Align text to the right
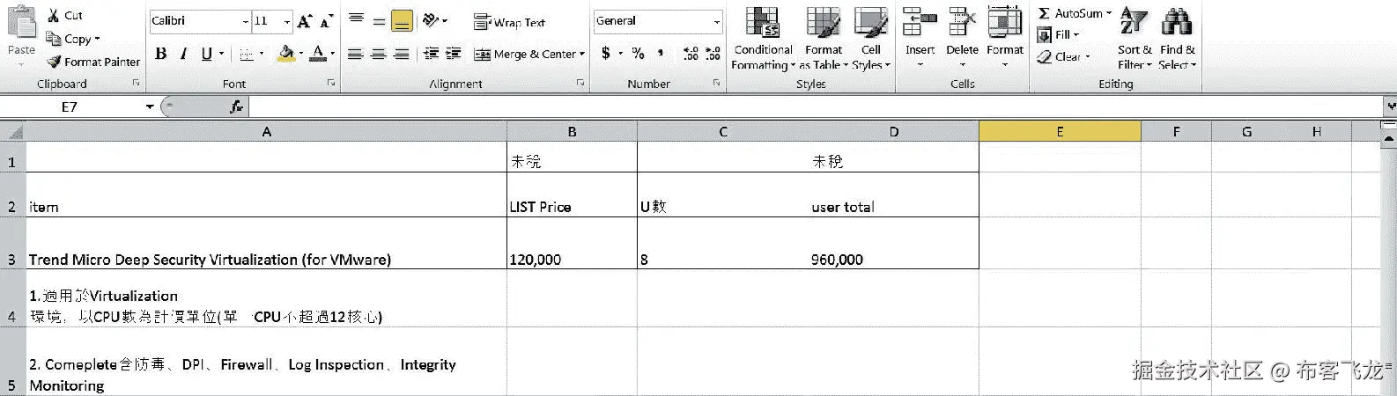1397x396 pixels. pyautogui.click(x=402, y=54)
